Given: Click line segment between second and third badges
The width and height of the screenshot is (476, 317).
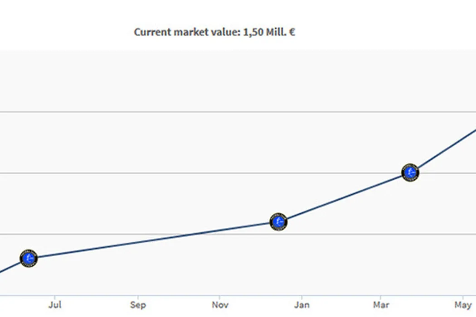Looking at the screenshot, I should (x=345, y=197).
